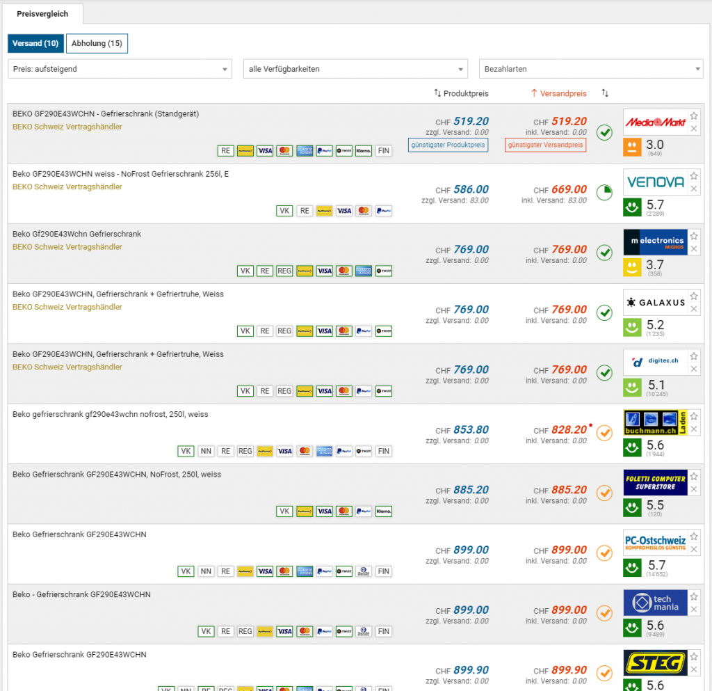Click the Venova partial availability pie icon

(604, 192)
